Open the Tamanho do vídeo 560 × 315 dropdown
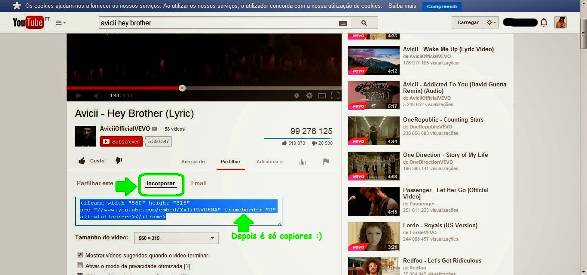The image size is (587, 275). pos(176,238)
